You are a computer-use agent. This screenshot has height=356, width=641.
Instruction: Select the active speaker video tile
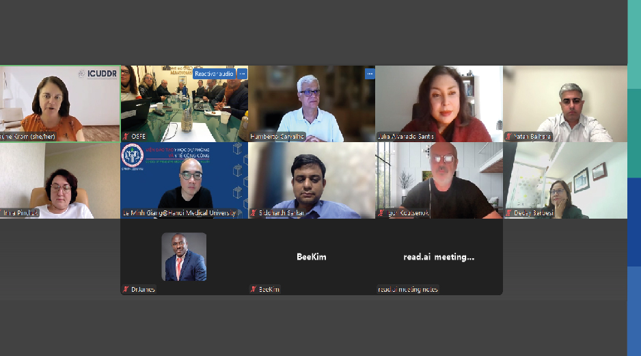(60, 104)
